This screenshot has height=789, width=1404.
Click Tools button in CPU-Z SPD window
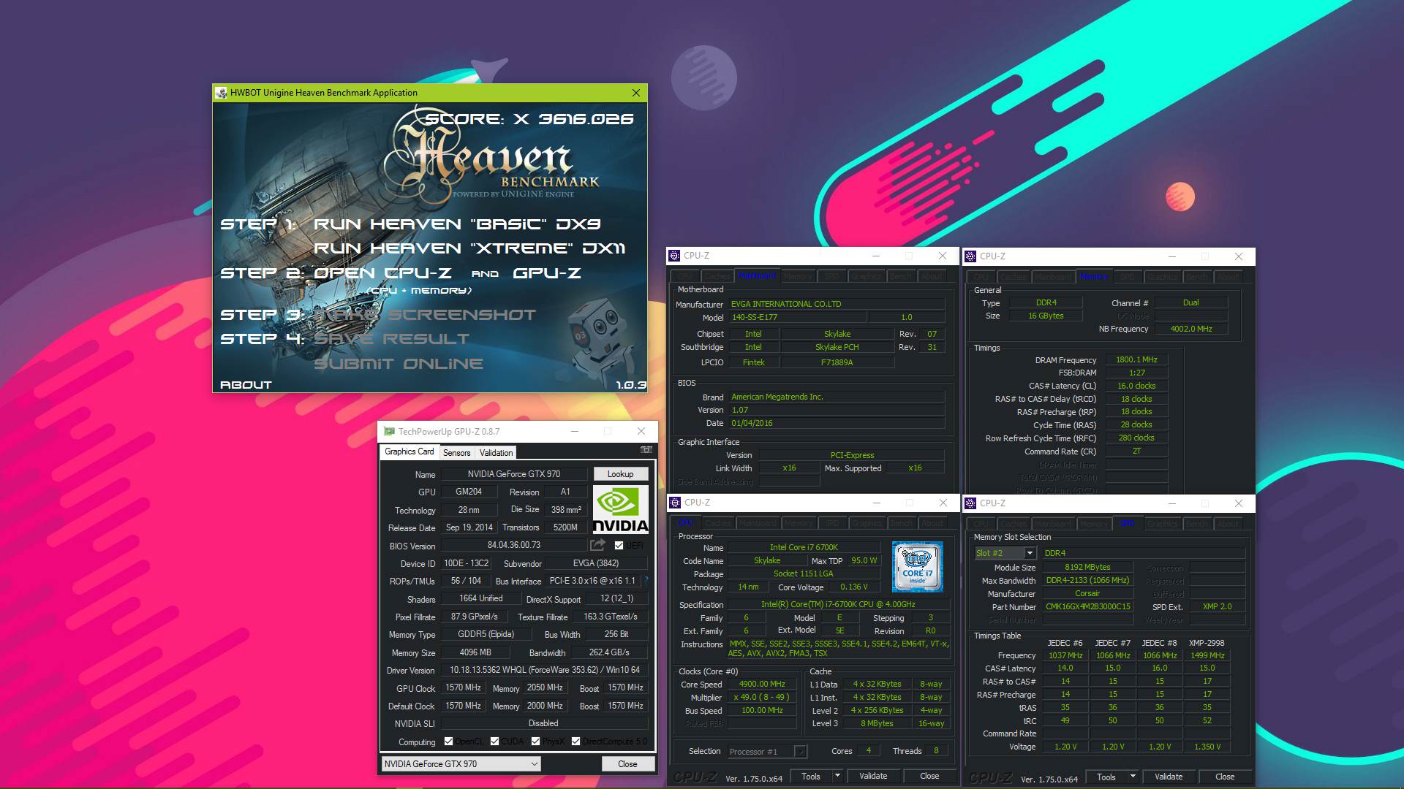click(1106, 777)
